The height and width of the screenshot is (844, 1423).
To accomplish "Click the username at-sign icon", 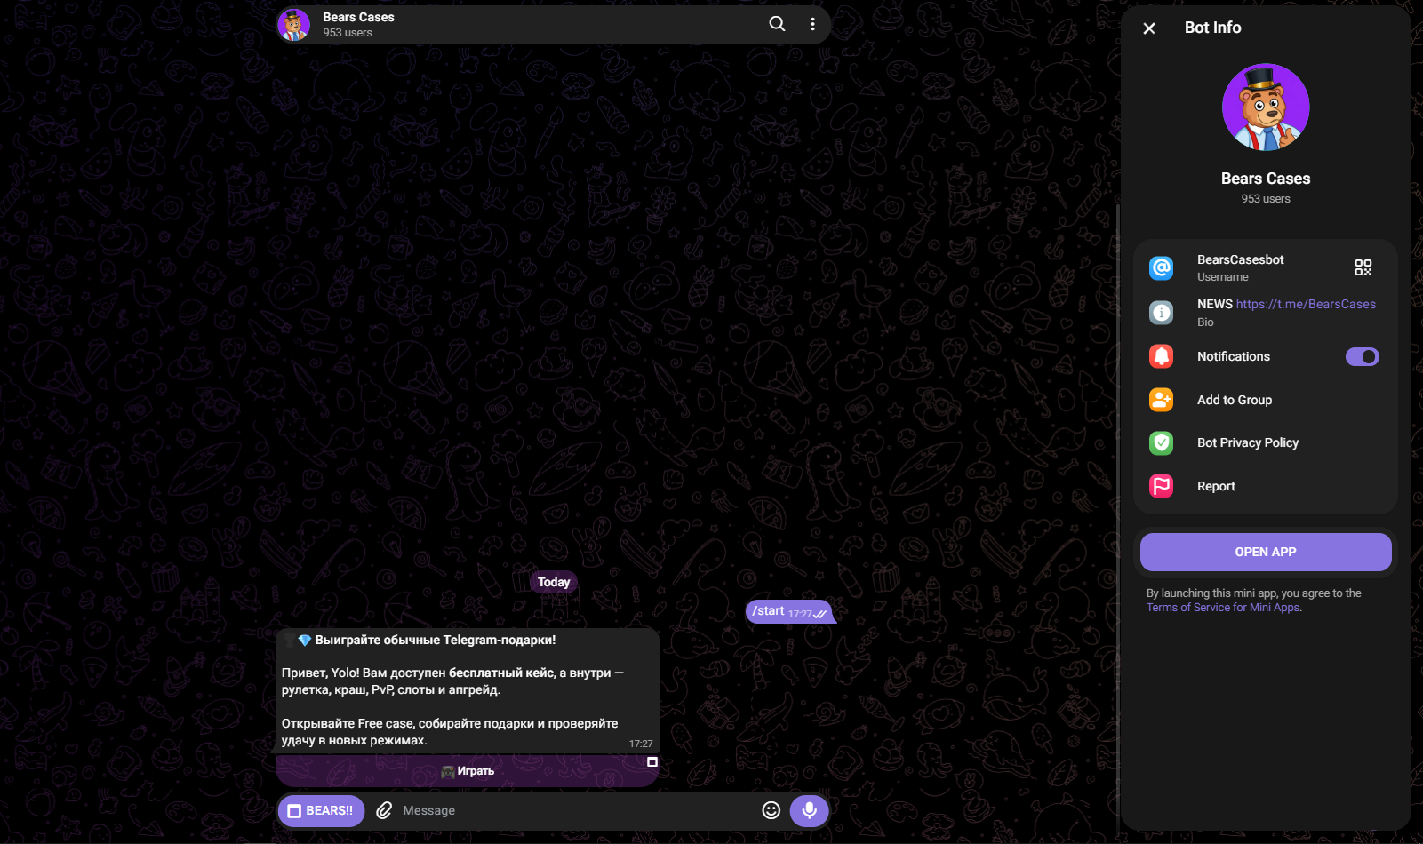I will click(x=1162, y=267).
